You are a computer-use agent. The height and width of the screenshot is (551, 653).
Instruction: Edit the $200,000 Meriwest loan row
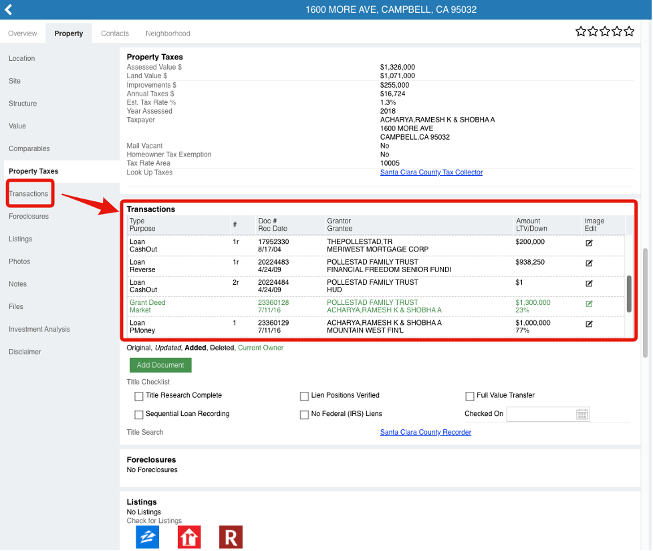[589, 243]
